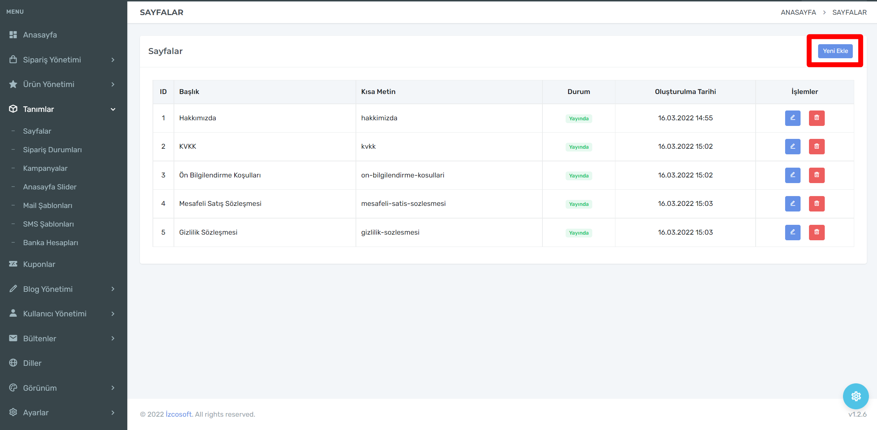This screenshot has width=877, height=430.
Task: Open the floating settings gear button
Action: click(x=856, y=396)
